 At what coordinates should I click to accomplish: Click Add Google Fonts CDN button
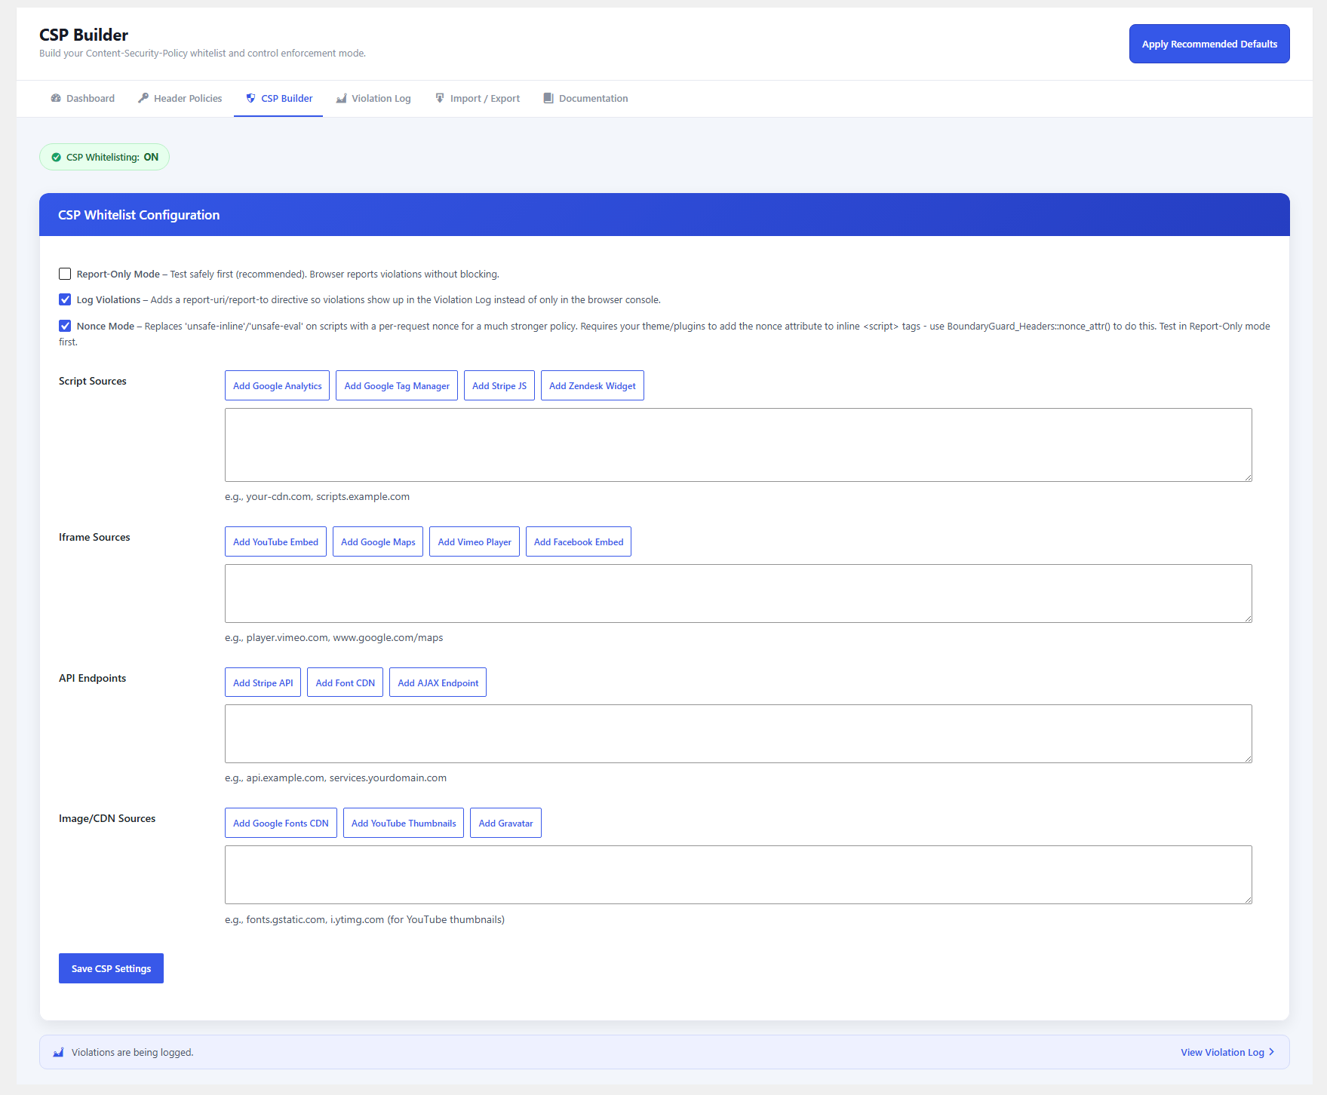281,823
